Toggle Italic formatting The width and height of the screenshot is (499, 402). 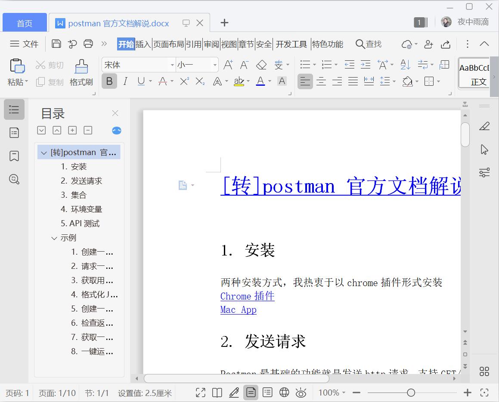coord(125,81)
